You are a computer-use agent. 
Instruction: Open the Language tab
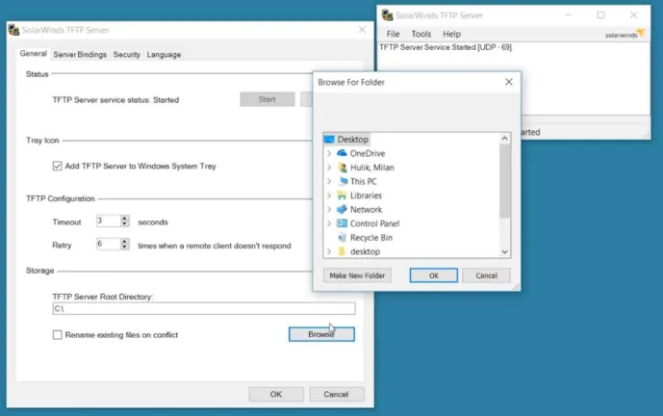tap(164, 55)
